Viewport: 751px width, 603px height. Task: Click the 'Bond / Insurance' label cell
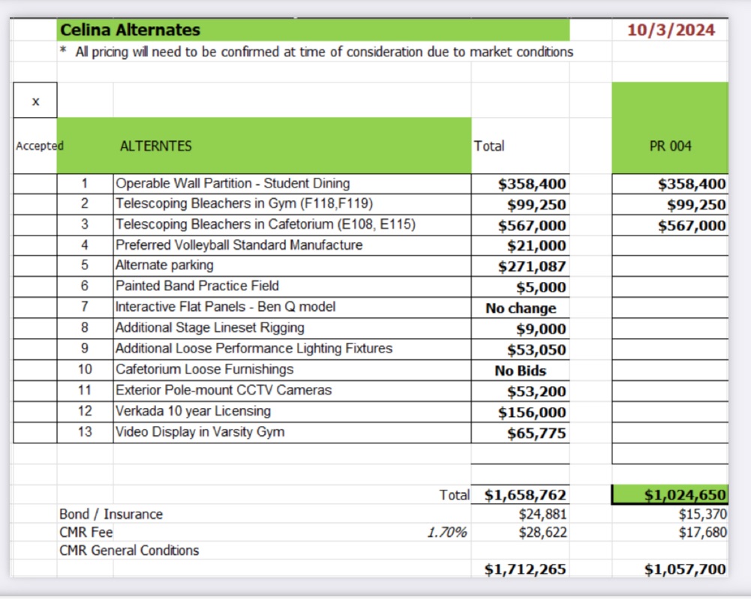(x=111, y=514)
